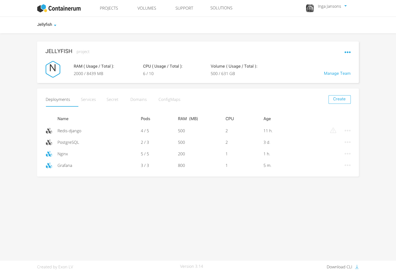The image size is (396, 273).
Task: Click the download arrow next to Download CLI
Action: click(357, 267)
